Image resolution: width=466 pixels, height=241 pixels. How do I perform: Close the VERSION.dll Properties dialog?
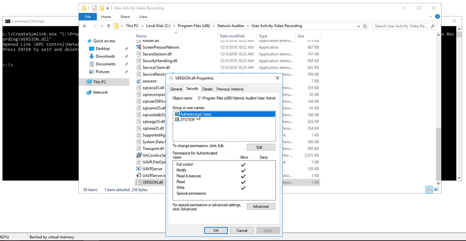point(277,78)
